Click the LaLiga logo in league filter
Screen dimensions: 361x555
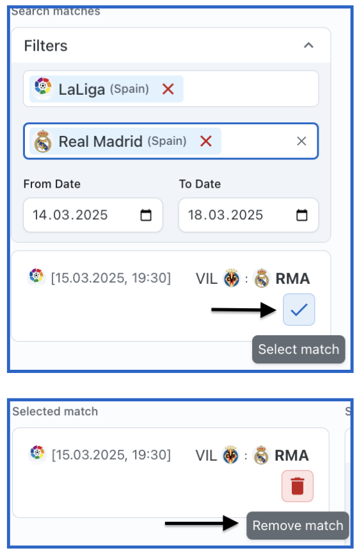43,88
